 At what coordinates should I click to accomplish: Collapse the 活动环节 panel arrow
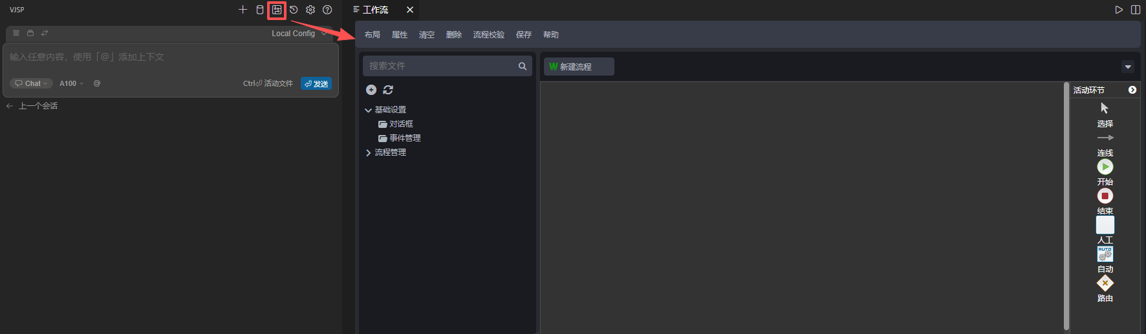pyautogui.click(x=1132, y=90)
